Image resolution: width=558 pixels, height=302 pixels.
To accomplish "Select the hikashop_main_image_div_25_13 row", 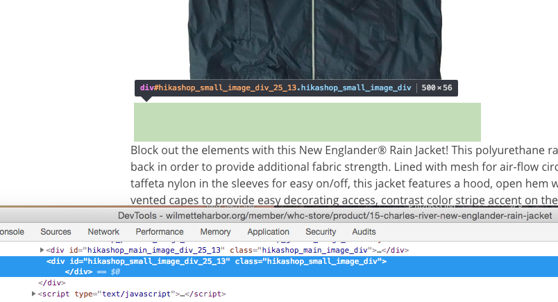I will [228, 250].
